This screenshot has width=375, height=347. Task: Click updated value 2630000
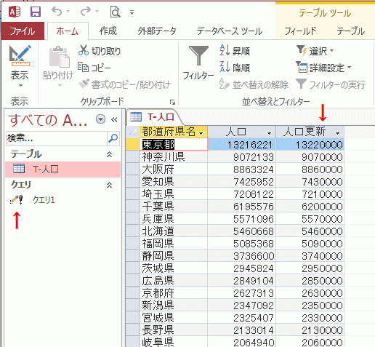(310, 293)
